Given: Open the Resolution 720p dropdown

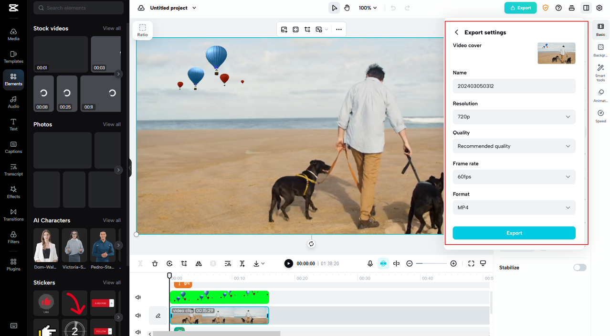Looking at the screenshot, I should click(x=514, y=117).
